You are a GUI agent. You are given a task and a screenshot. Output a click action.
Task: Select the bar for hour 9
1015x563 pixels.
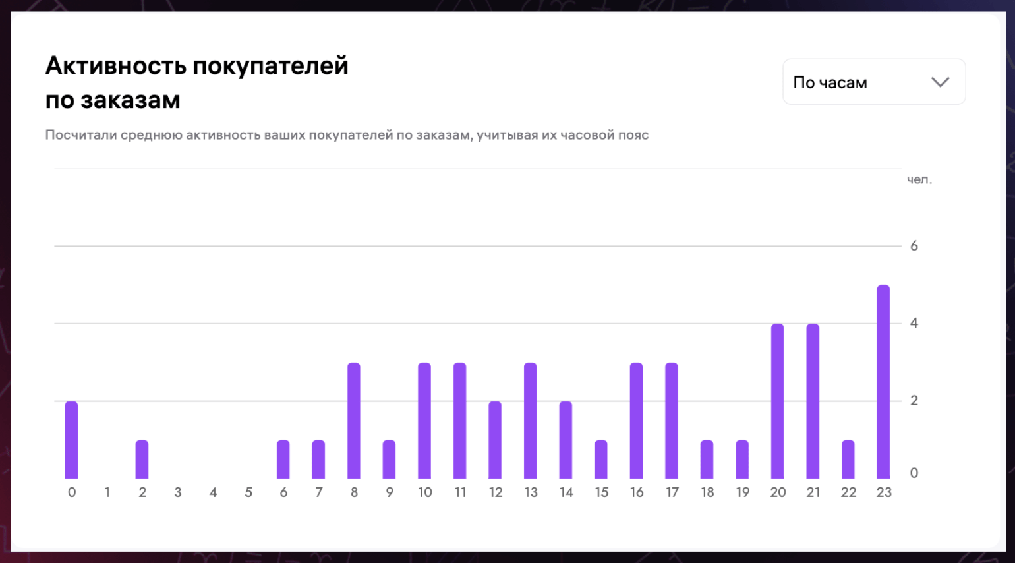[x=389, y=459]
